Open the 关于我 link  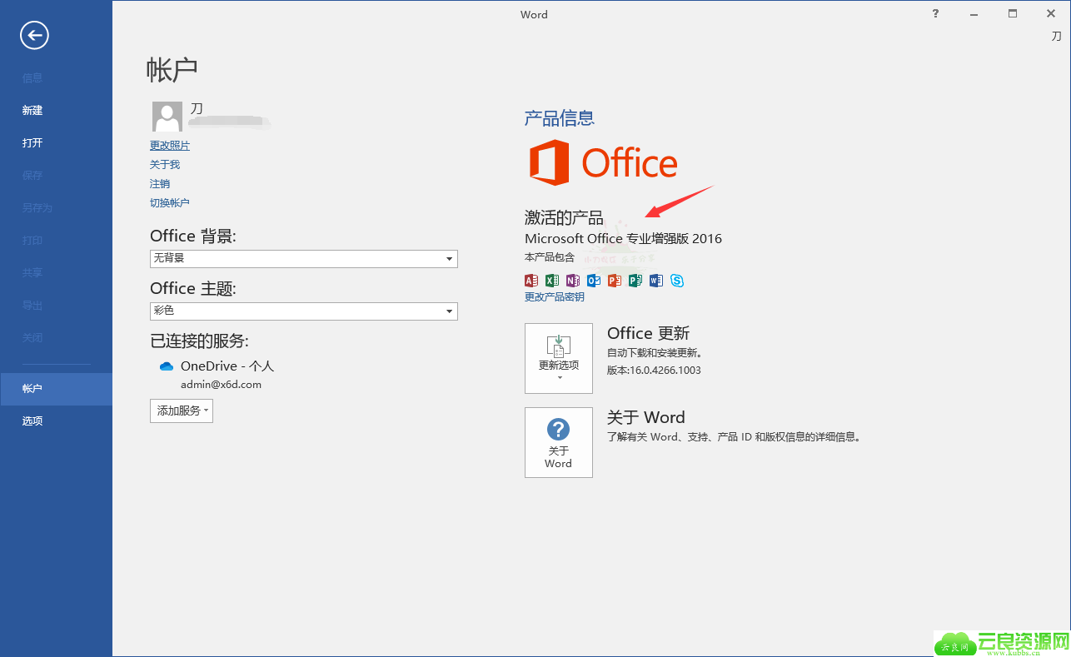pos(165,165)
